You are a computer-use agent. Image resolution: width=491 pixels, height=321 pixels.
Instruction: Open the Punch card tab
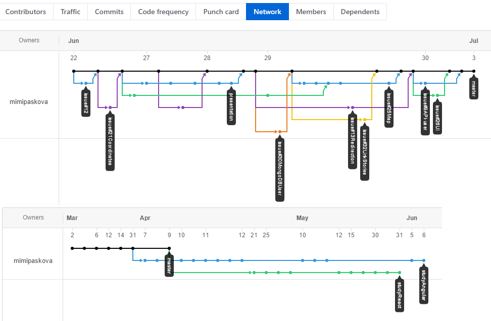point(221,12)
